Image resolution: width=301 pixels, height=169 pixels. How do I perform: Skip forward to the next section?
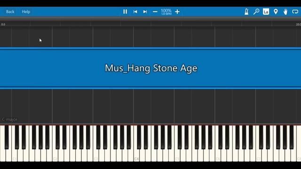(145, 12)
